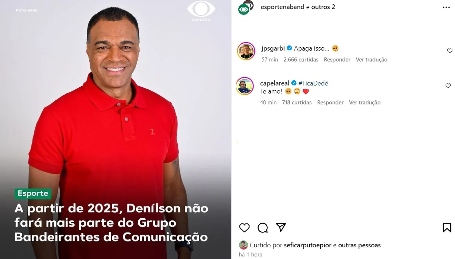Screen dimensions: 455x259
Task: View translation of 'Apaga isso' comment
Action: tap(372, 60)
